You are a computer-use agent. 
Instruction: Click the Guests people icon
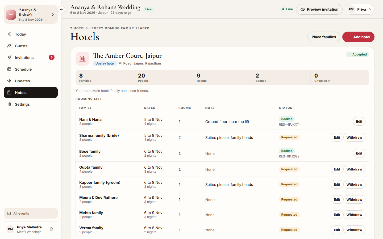point(9,46)
